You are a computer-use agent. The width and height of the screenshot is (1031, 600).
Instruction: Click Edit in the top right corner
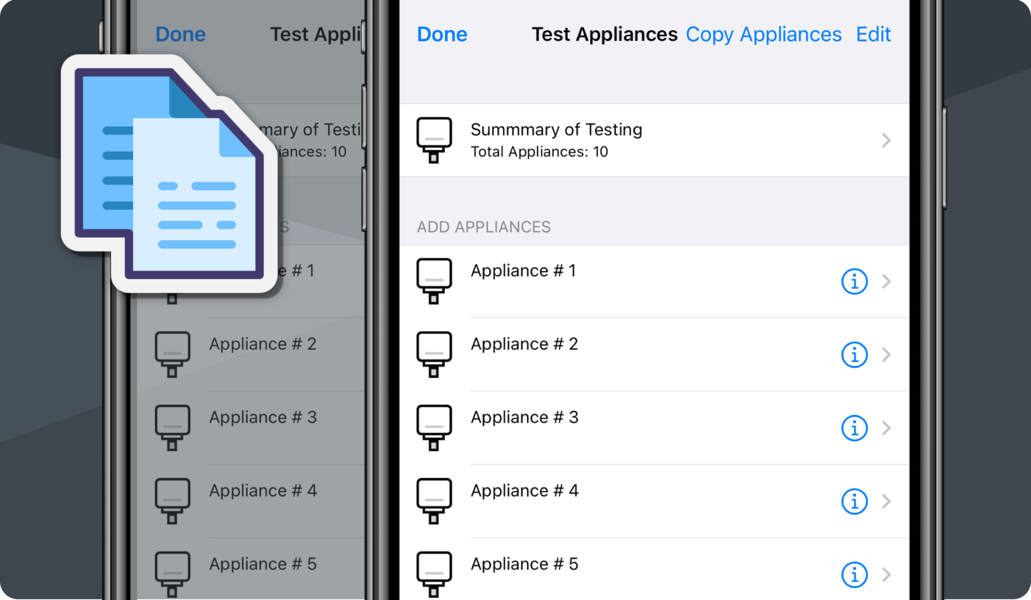point(873,34)
